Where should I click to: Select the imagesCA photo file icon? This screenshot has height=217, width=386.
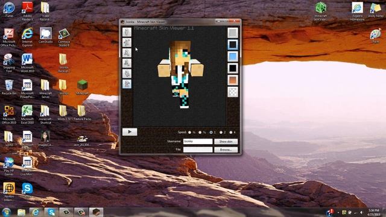click(46, 139)
